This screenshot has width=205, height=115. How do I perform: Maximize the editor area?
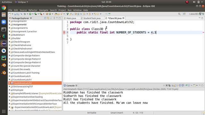coord(202,18)
